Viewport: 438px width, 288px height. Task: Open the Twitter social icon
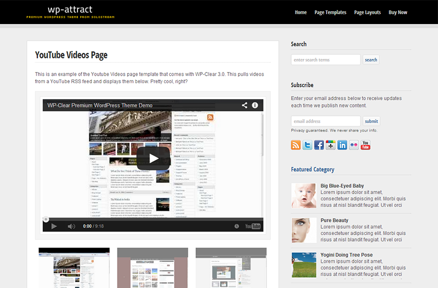point(307,145)
